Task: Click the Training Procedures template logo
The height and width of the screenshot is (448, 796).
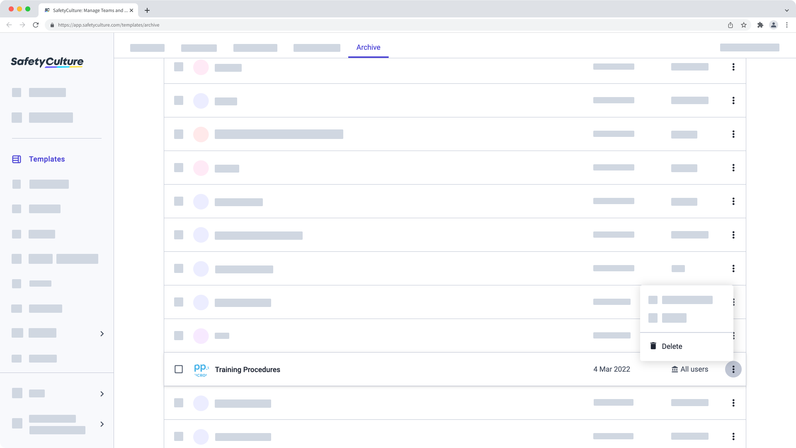Action: (x=201, y=370)
